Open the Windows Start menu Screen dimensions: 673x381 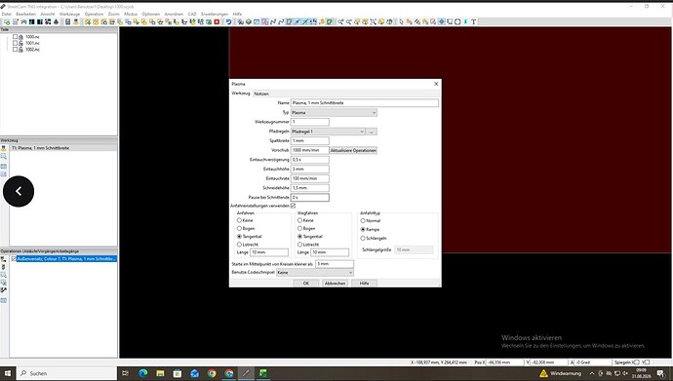point(7,373)
